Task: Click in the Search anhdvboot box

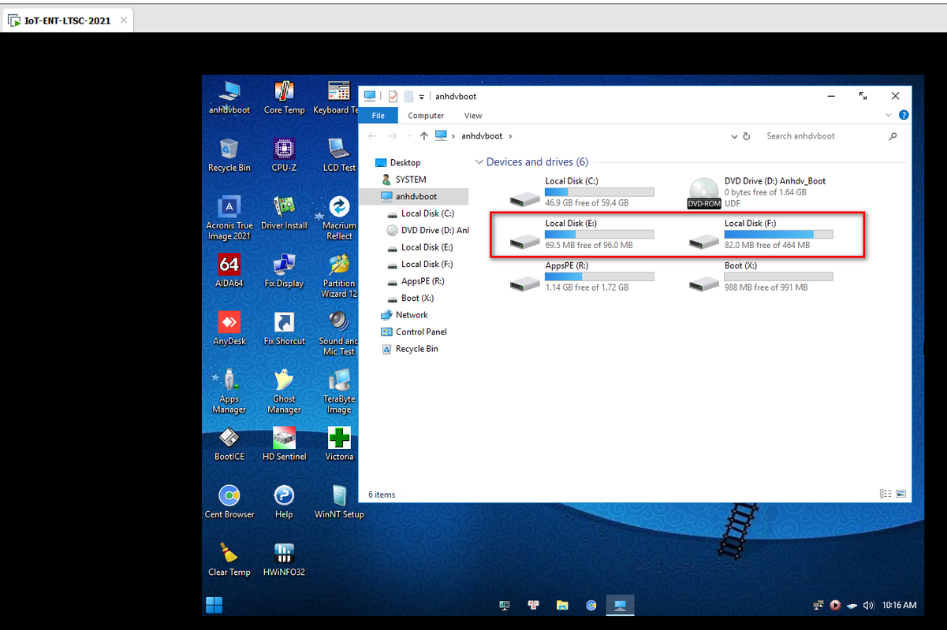Action: coord(824,136)
